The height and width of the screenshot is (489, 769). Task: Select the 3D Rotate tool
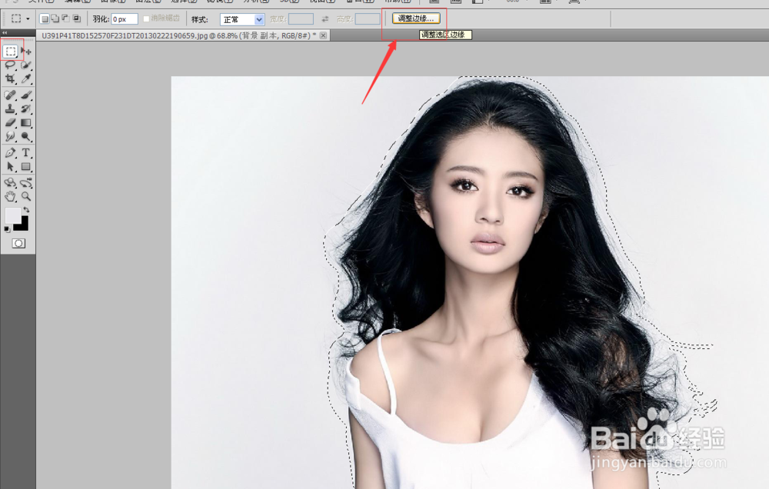[10, 183]
